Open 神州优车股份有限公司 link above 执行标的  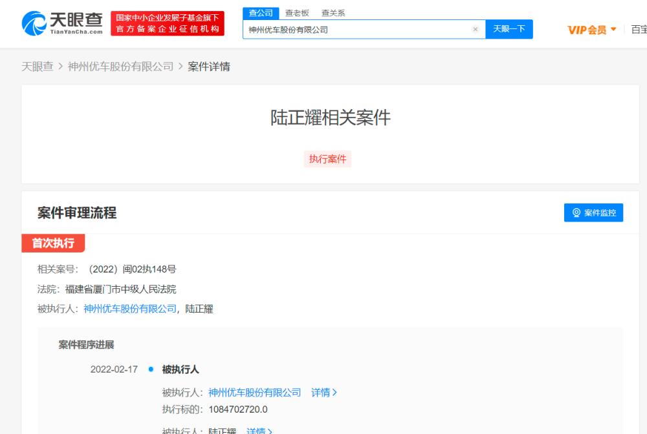pos(254,393)
